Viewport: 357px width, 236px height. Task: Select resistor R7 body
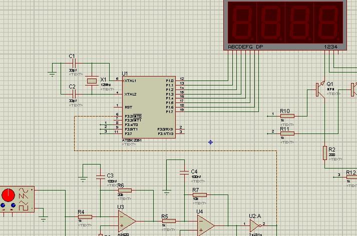(x=200, y=195)
